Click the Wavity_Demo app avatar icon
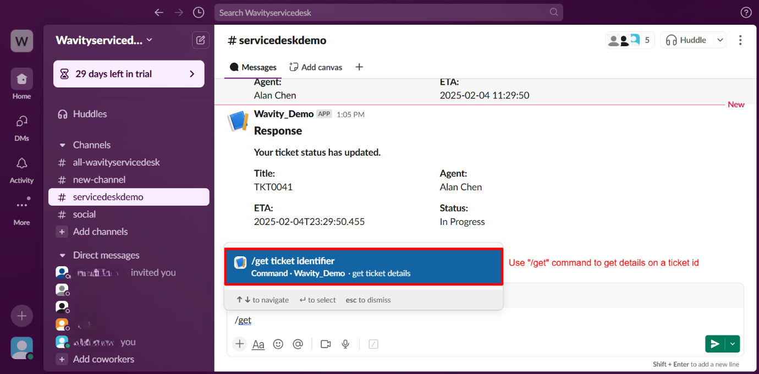The width and height of the screenshot is (759, 374). (x=238, y=121)
